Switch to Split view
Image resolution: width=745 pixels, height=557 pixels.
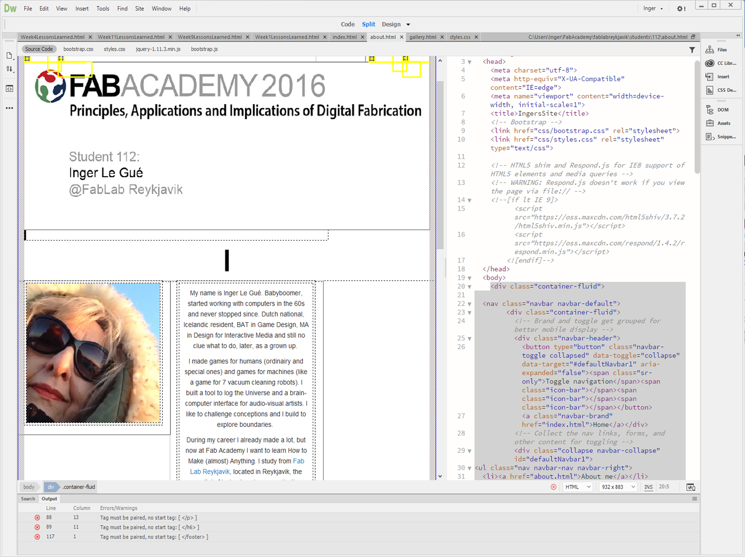pyautogui.click(x=368, y=24)
